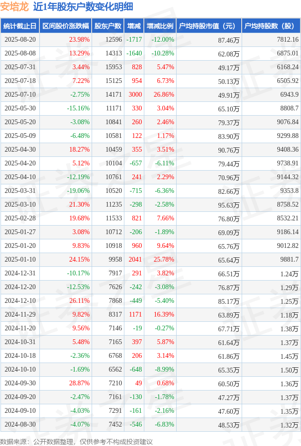Click the 3000 increase value
This screenshot has height=446, width=301.
click(x=135, y=94)
